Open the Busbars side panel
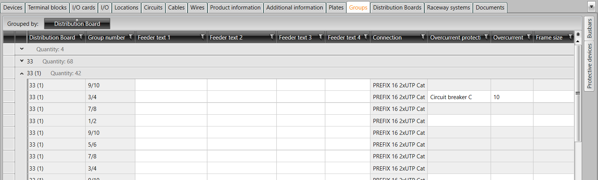 (589, 28)
